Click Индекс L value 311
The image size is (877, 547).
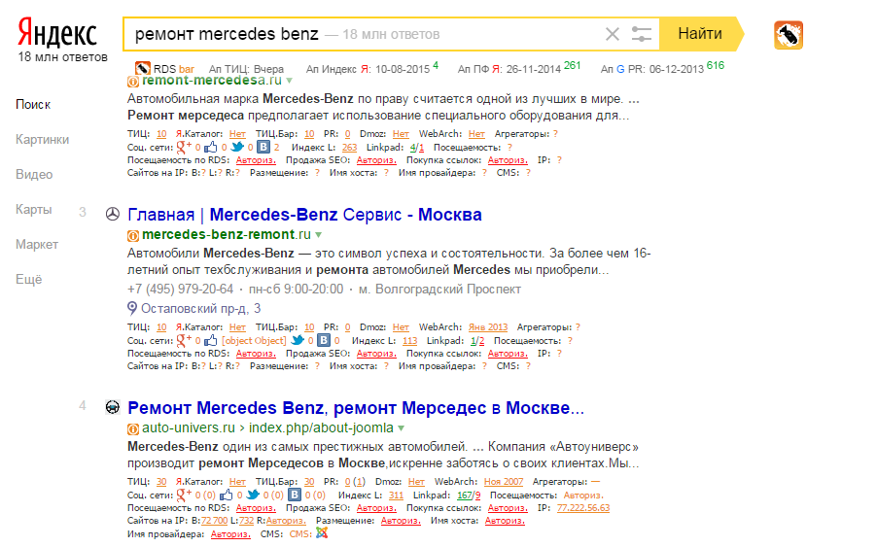pyautogui.click(x=396, y=496)
